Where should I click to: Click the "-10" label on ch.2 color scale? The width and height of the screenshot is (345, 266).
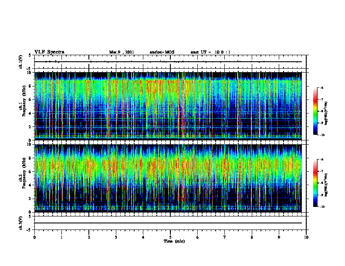[x=322, y=207]
